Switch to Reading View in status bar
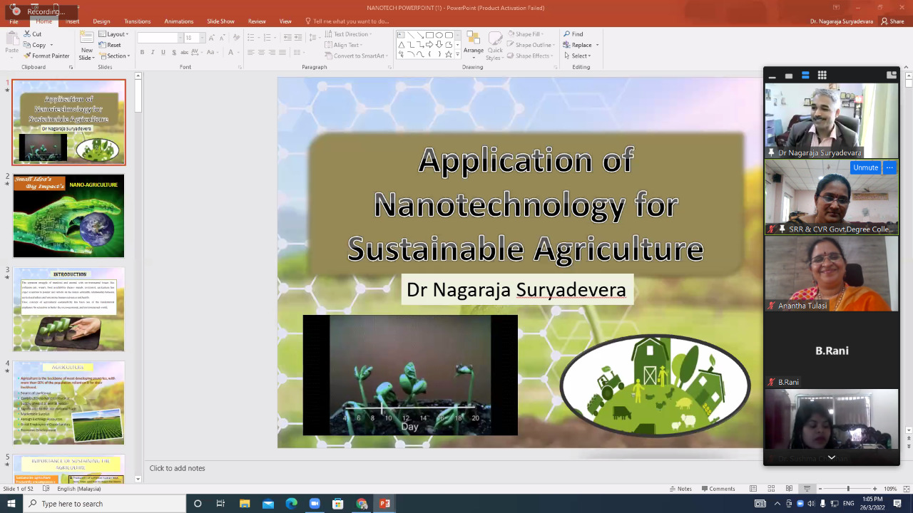This screenshot has width=913, height=513. click(789, 489)
